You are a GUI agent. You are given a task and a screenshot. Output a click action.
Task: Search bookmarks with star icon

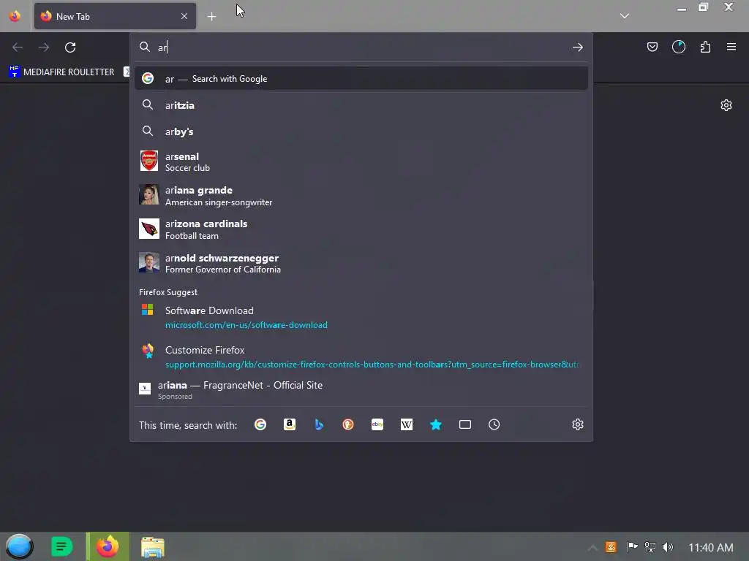click(x=436, y=424)
